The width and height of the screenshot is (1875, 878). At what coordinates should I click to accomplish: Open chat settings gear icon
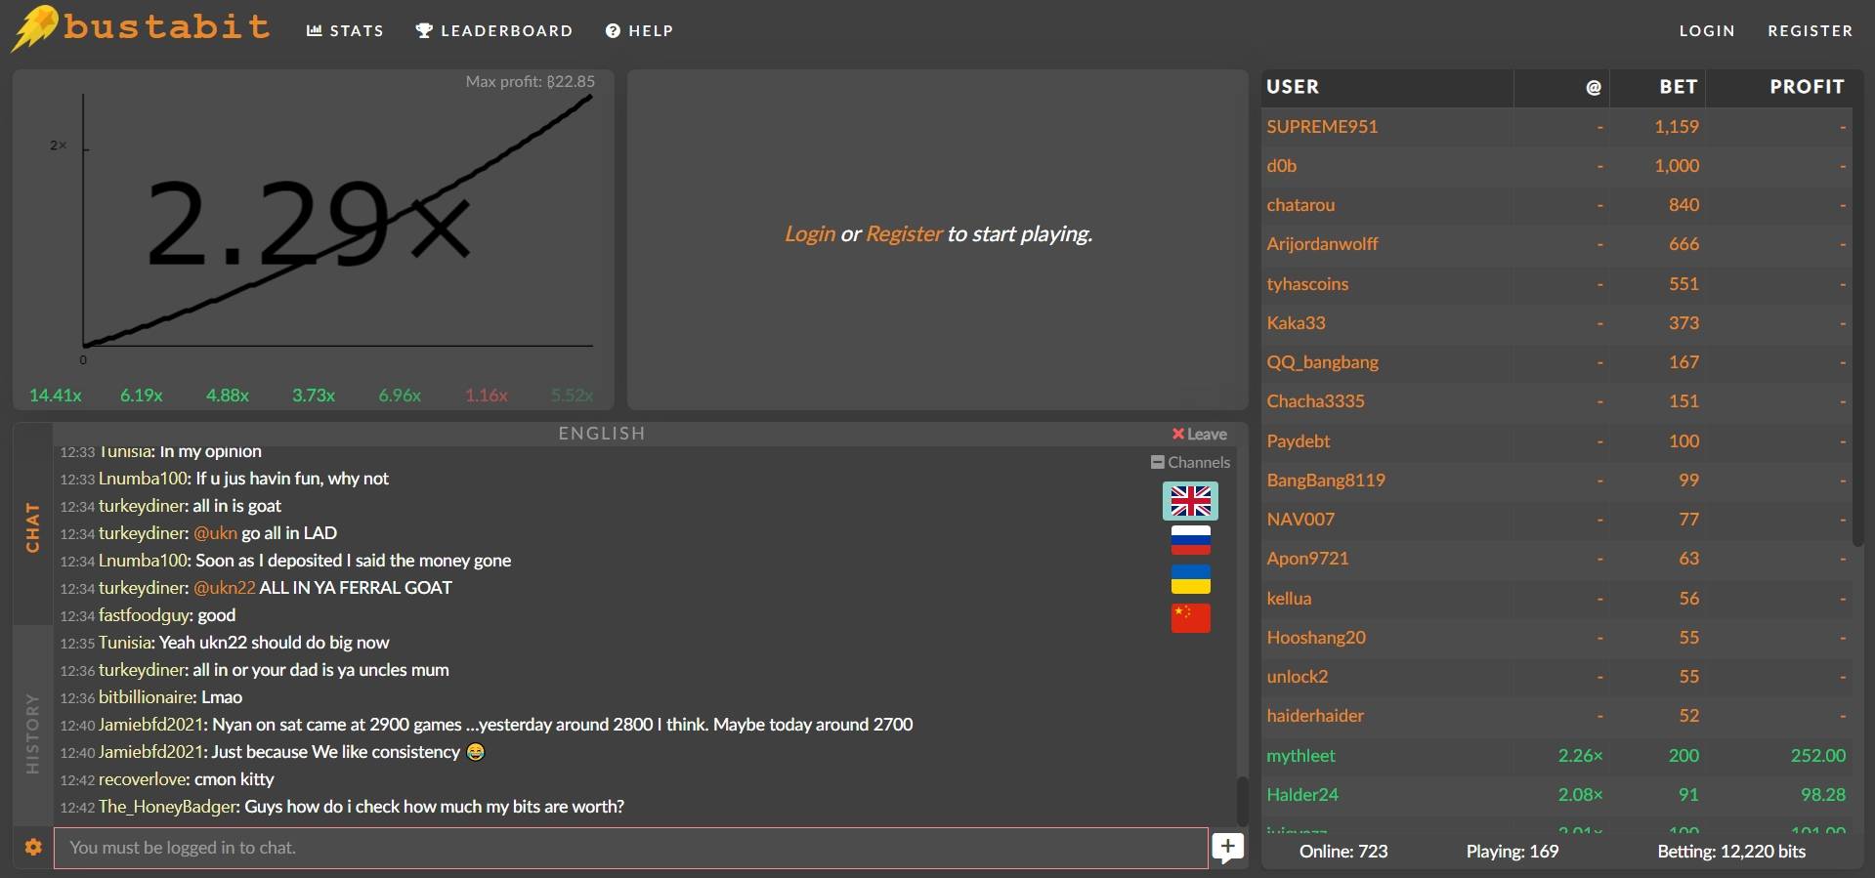tap(33, 848)
